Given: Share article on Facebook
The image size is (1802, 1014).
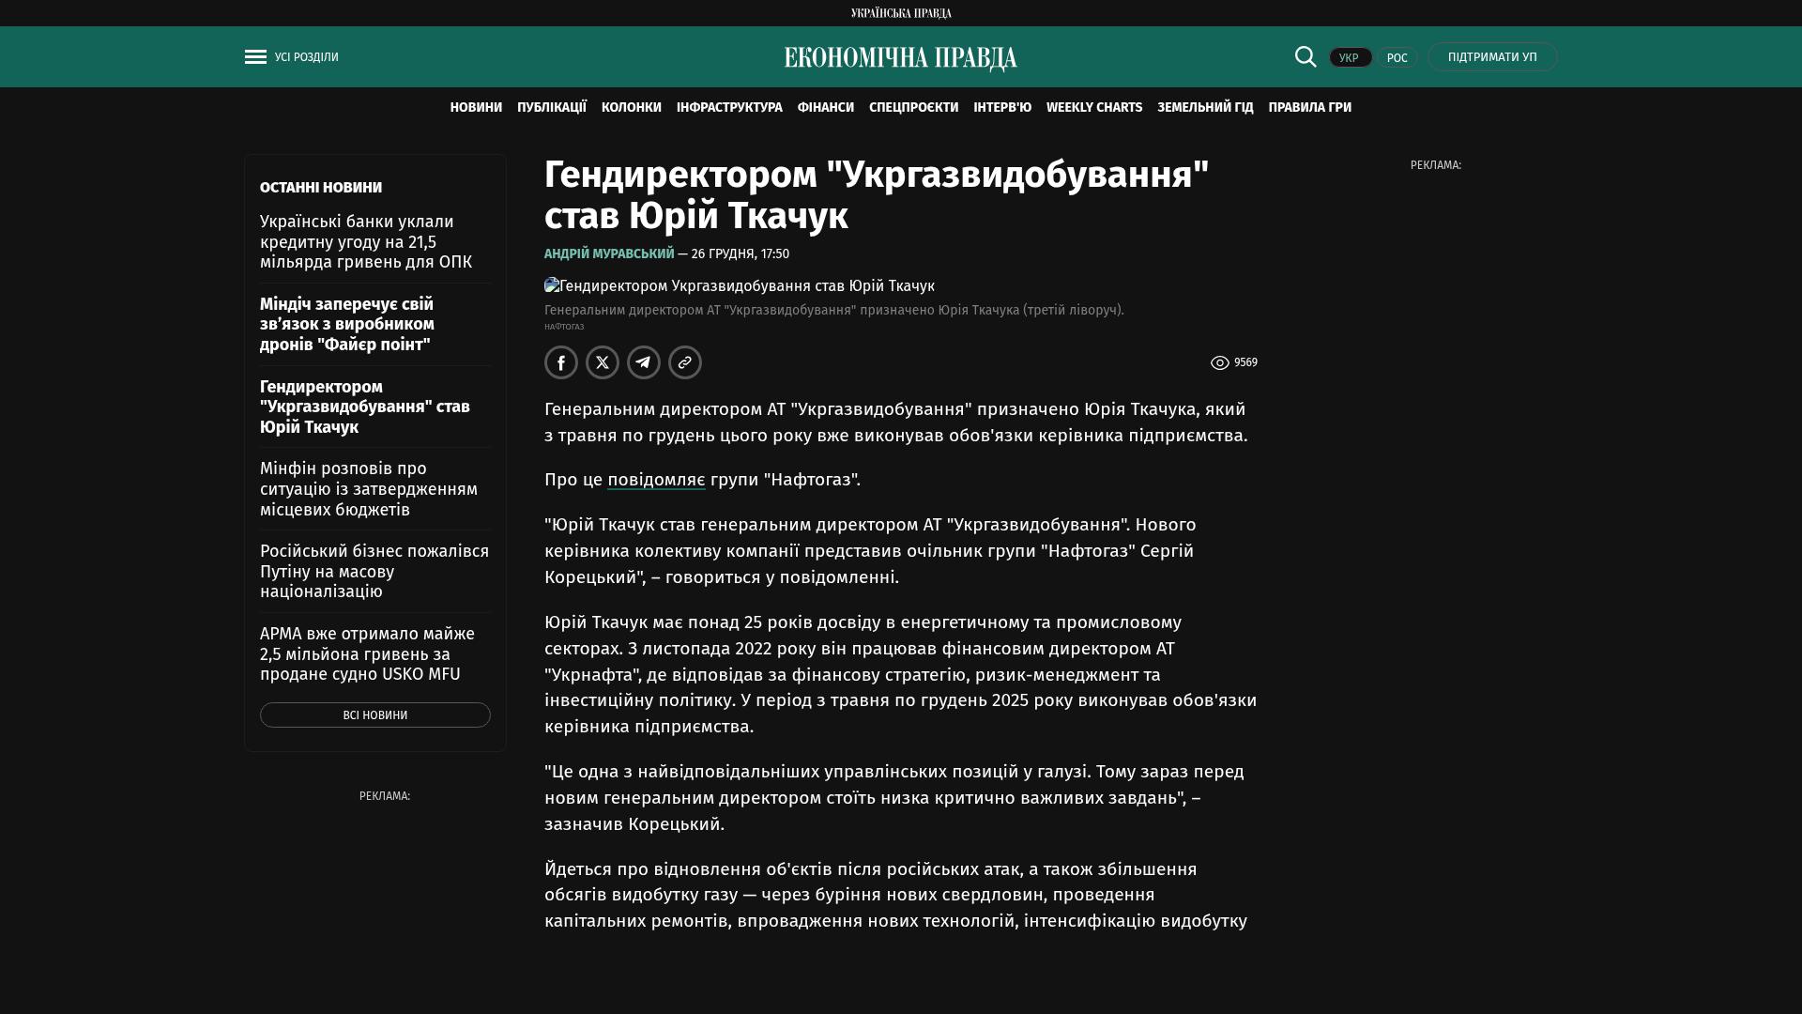Looking at the screenshot, I should point(561,362).
